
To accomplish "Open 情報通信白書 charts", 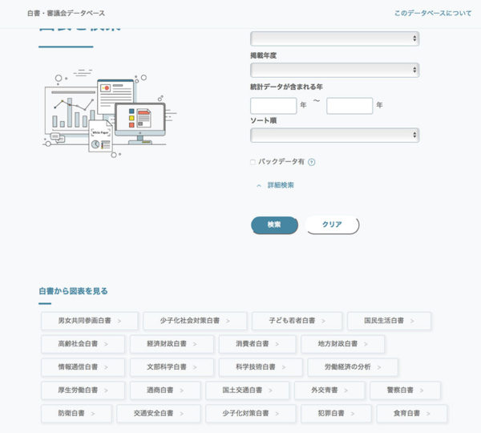I will click(x=83, y=367).
